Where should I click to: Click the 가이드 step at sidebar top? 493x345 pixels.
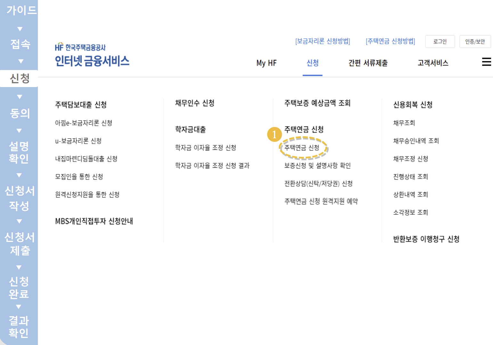point(20,11)
